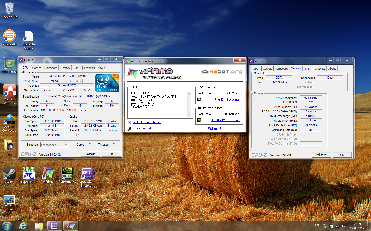Open the Mainboard tab in left CPU-Z window

click(x=51, y=68)
